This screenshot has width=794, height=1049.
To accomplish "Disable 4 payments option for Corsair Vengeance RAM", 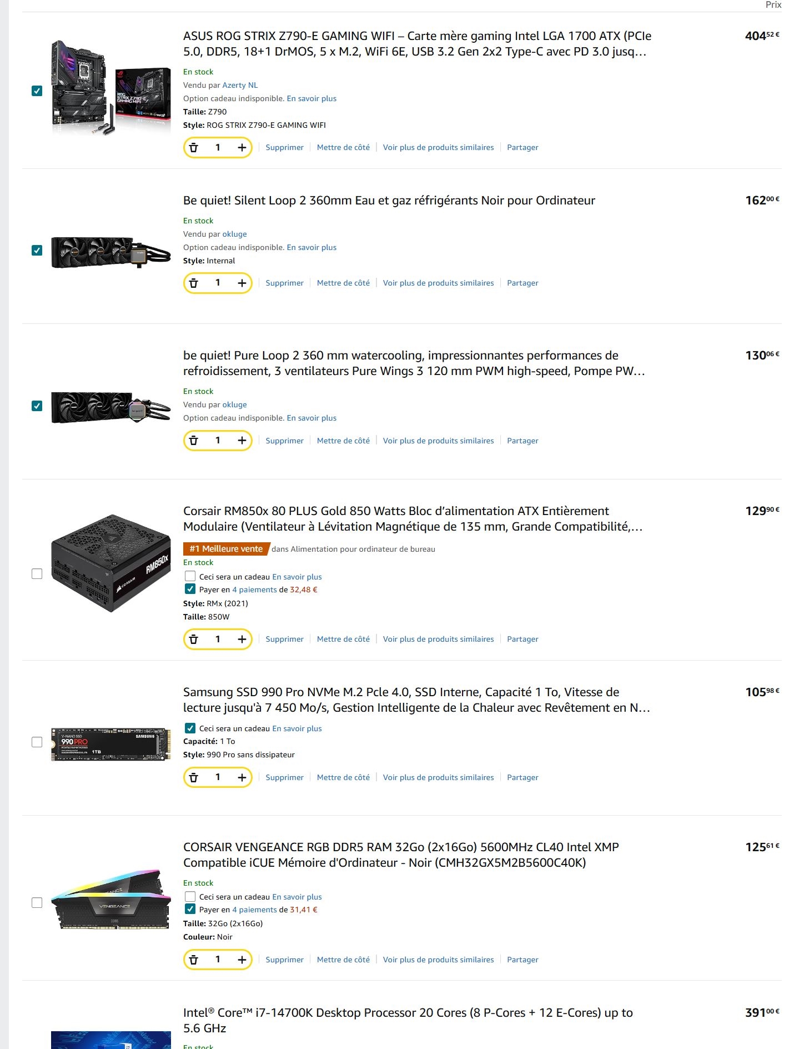I will point(190,910).
